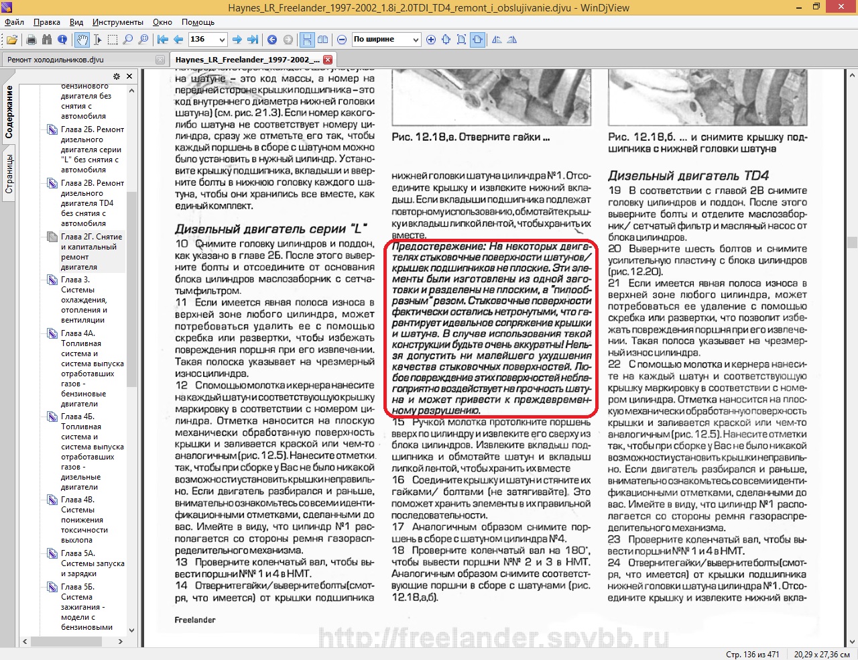The width and height of the screenshot is (858, 660).
Task: Click heading Дизельный двигатель TD4
Action: (688, 176)
